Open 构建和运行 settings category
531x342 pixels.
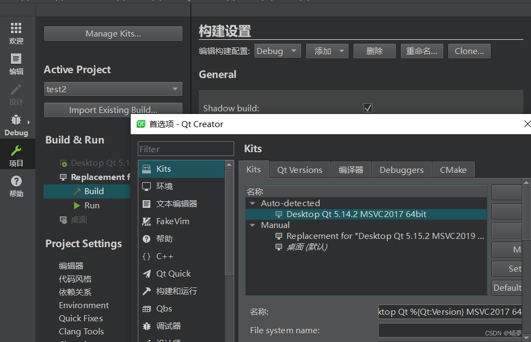(x=181, y=291)
